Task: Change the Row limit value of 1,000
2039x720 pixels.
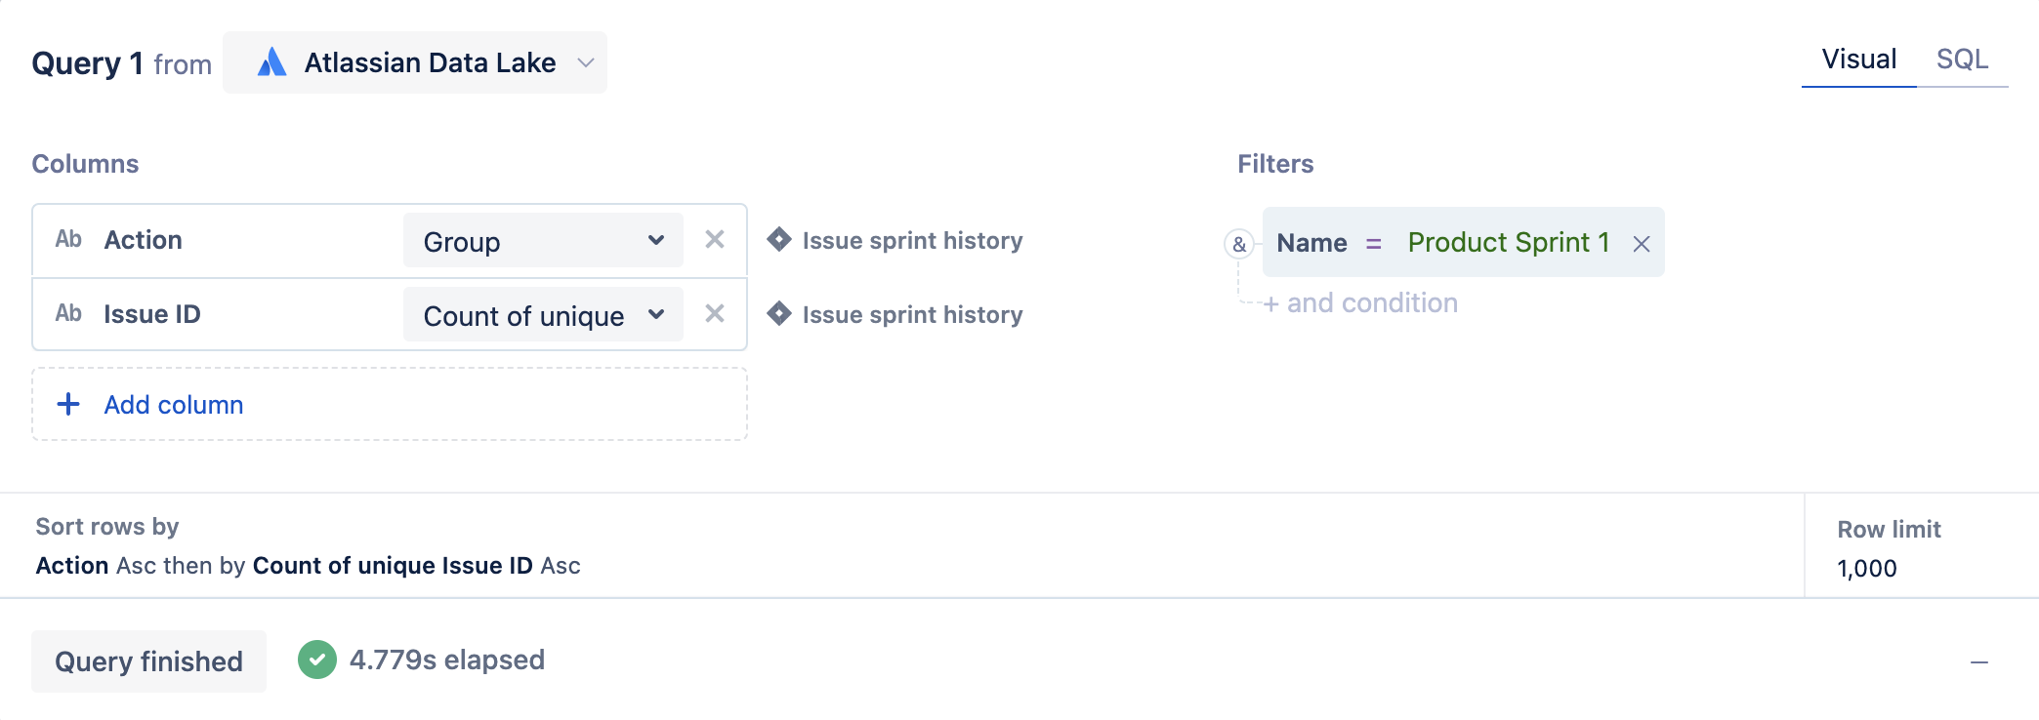Action: pyautogui.click(x=1867, y=569)
